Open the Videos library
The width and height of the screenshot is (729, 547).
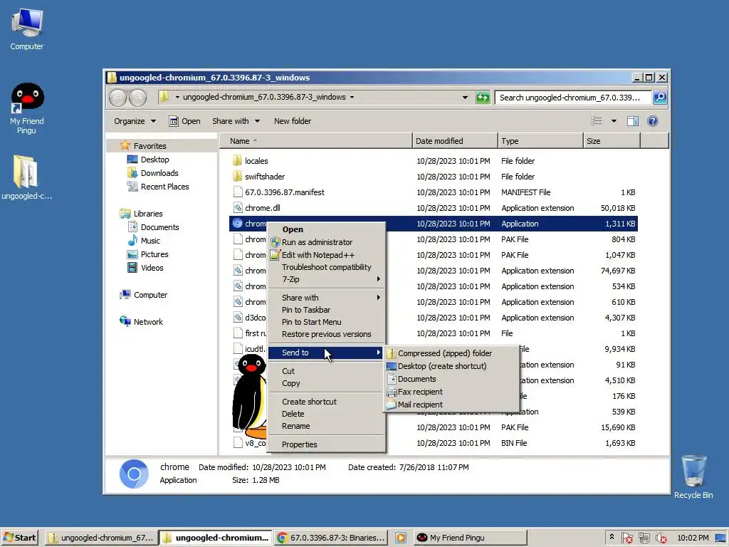[145, 268]
